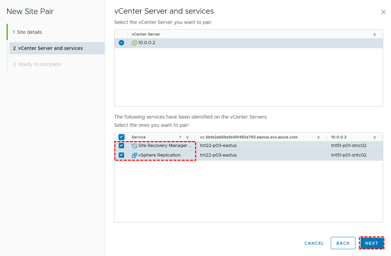The image size is (391, 256).
Task: Uncheck the vSphere Replication checkbox
Action: point(121,155)
